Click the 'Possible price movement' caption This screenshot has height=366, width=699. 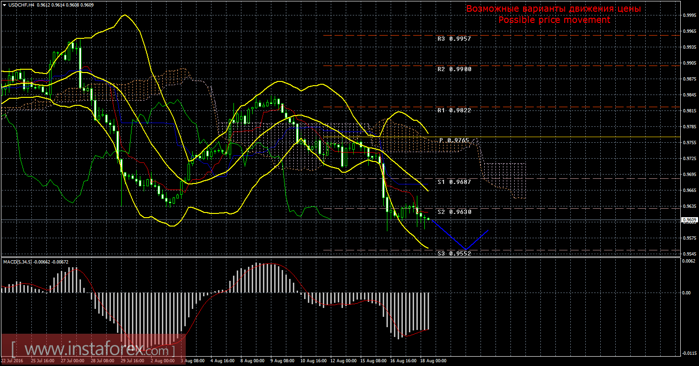tap(554, 20)
